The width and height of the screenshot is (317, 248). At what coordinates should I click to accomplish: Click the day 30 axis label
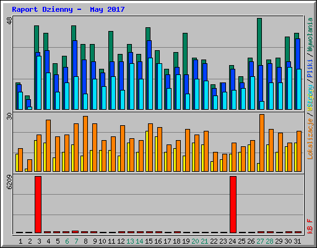[288, 241]
